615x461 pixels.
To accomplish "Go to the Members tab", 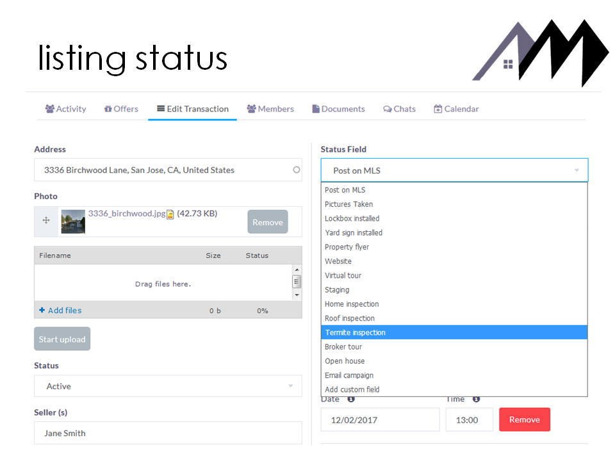I will [270, 109].
